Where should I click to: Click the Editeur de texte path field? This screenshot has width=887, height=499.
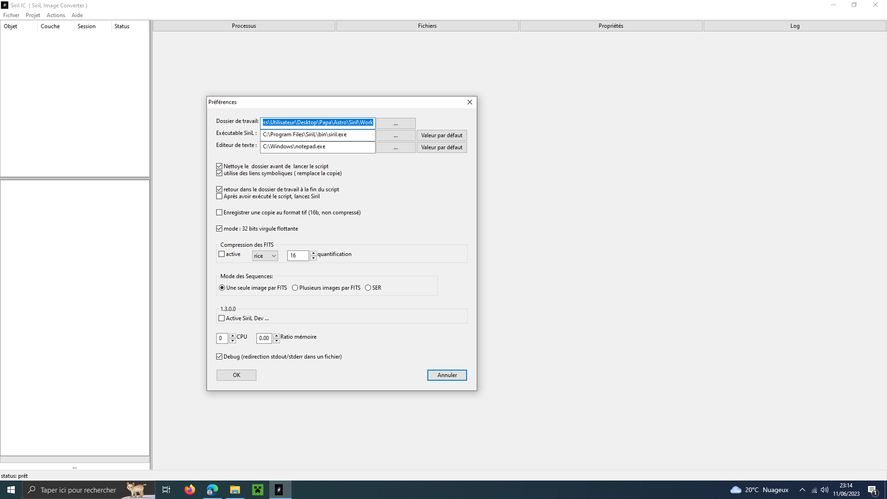click(x=317, y=147)
